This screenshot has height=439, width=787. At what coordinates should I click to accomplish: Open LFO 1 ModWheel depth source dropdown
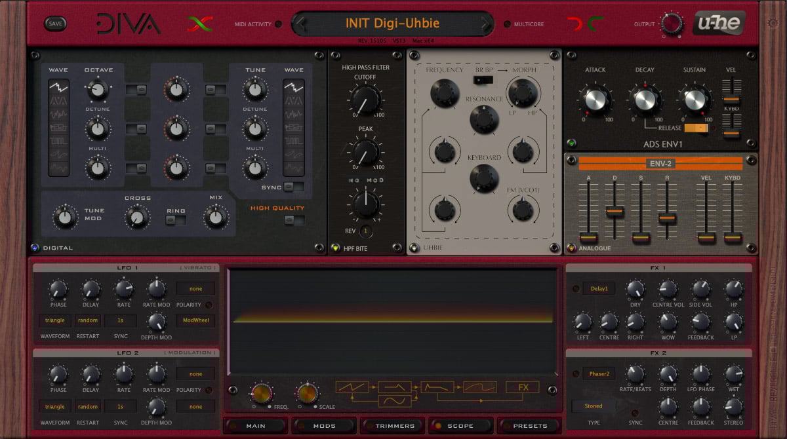195,320
